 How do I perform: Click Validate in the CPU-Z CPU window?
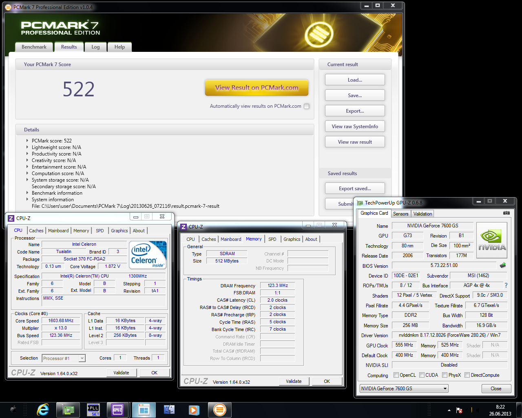pyautogui.click(x=121, y=373)
